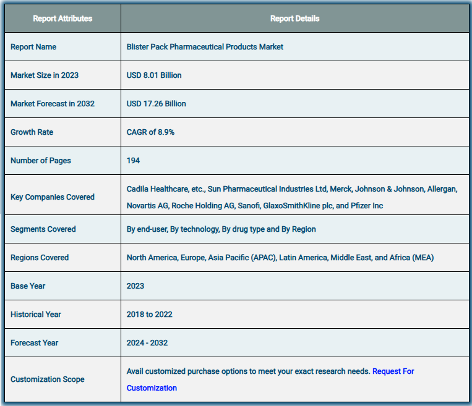Click the 'USD 8.01 Billion' value
Image resolution: width=472 pixels, height=406 pixels.
click(154, 75)
